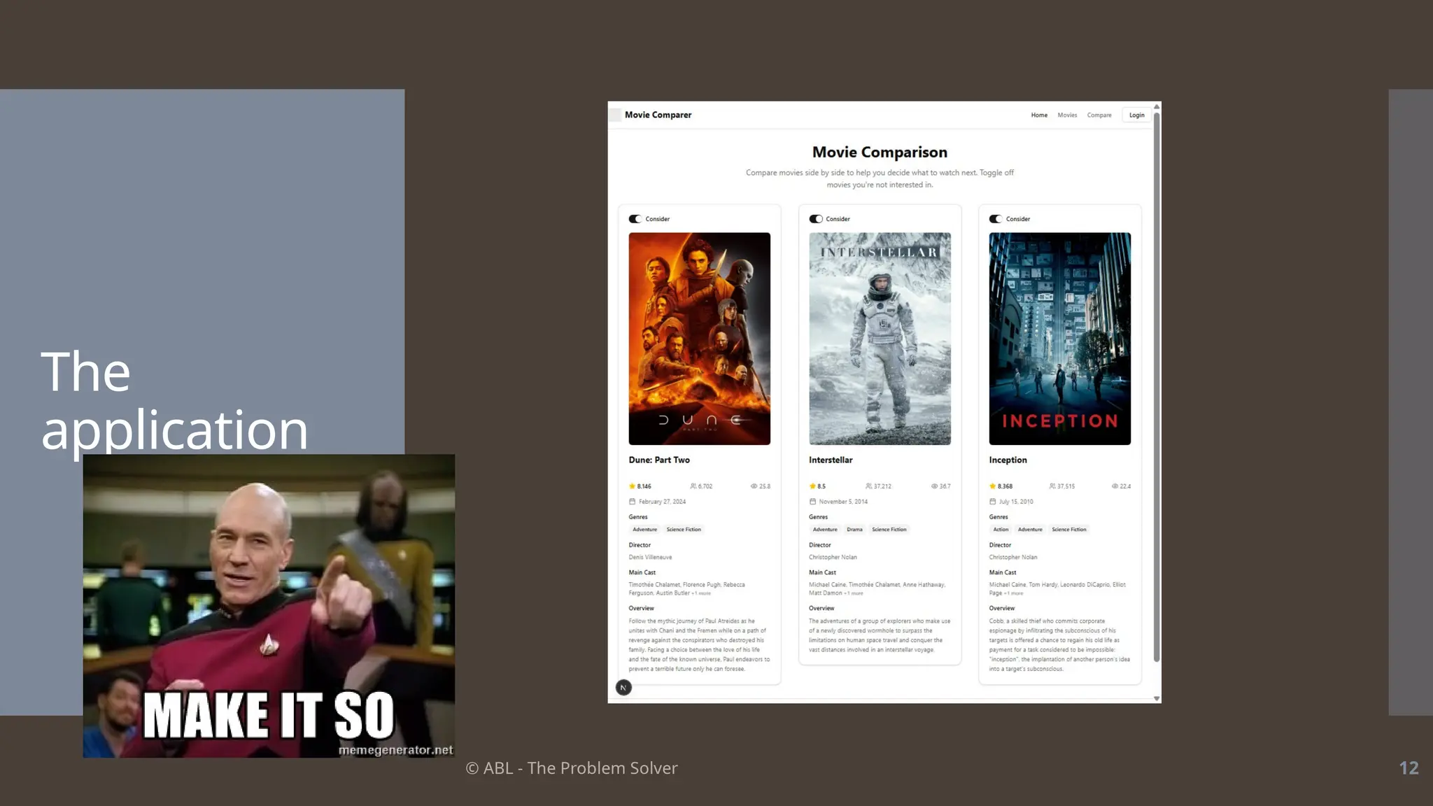The height and width of the screenshot is (806, 1433).
Task: Click the Movie Comparer logo square
Action: click(x=615, y=115)
